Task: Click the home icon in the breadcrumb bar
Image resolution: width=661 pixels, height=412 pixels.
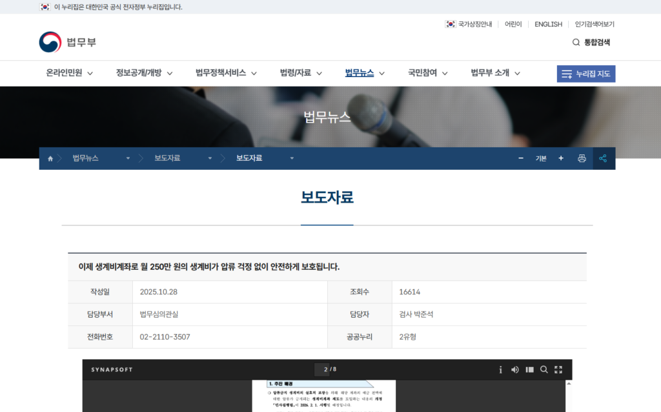Action: tap(50, 159)
